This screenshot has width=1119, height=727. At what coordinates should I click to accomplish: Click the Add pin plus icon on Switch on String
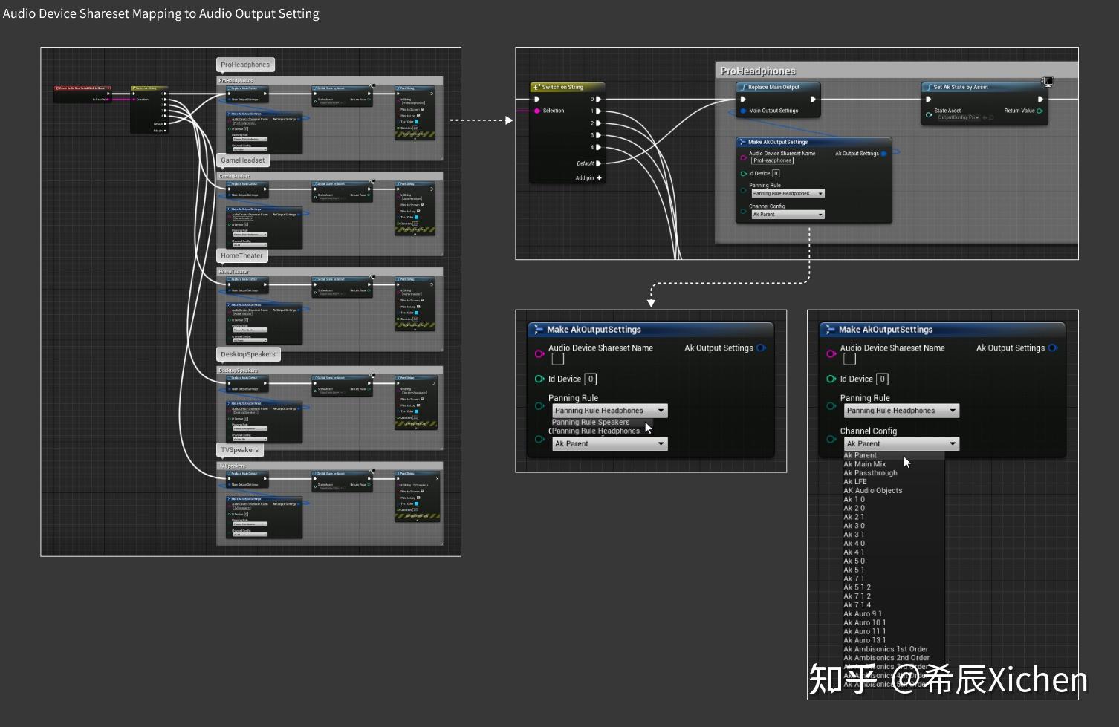pyautogui.click(x=599, y=177)
